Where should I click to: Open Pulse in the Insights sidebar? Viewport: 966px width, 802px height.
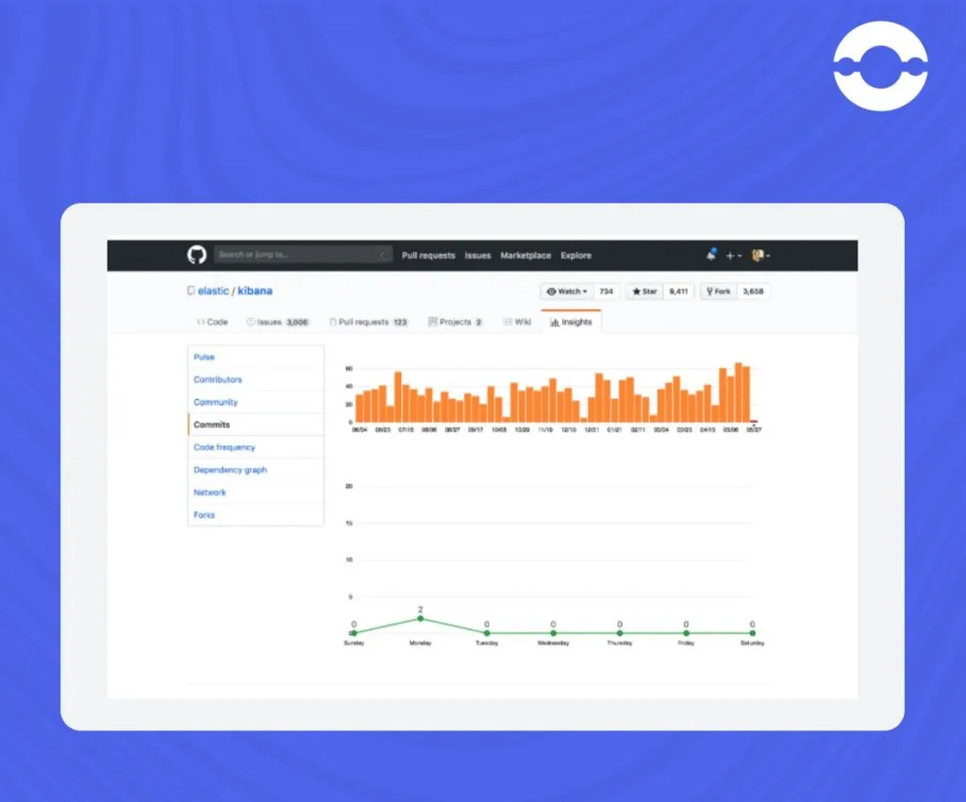256,358
